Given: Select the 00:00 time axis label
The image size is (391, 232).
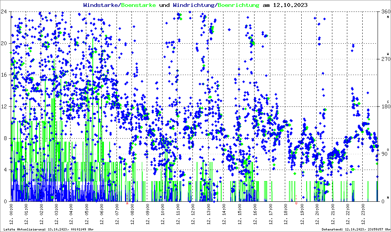Looking at the screenshot, I should pos(11,216).
